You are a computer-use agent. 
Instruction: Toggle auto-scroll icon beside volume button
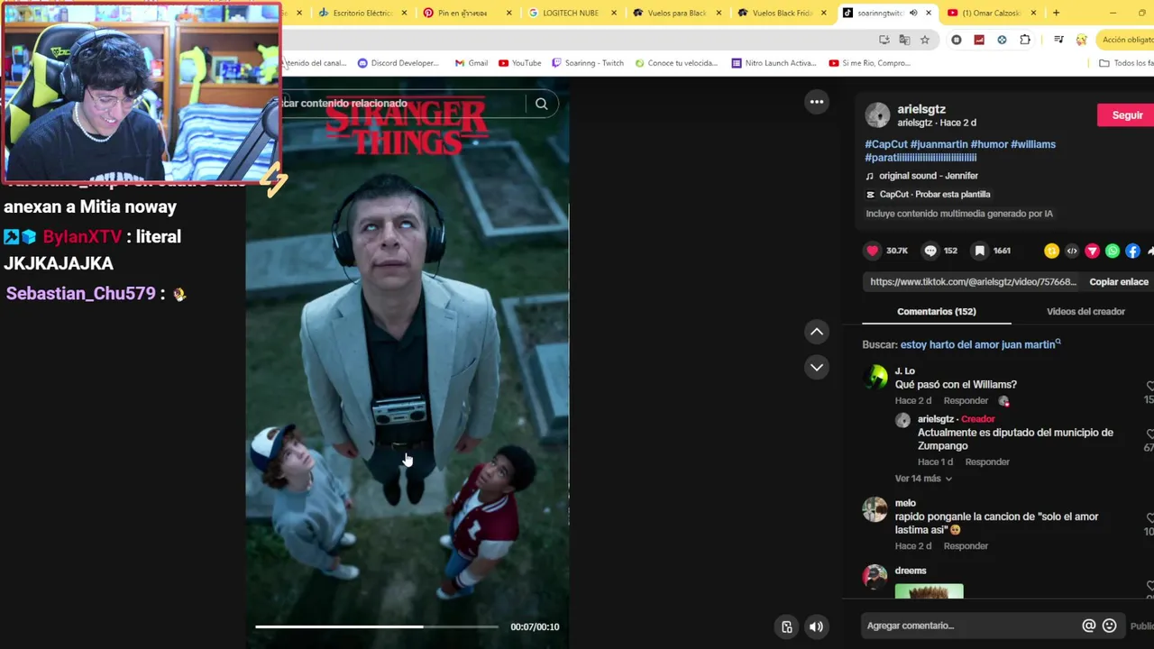coord(787,627)
